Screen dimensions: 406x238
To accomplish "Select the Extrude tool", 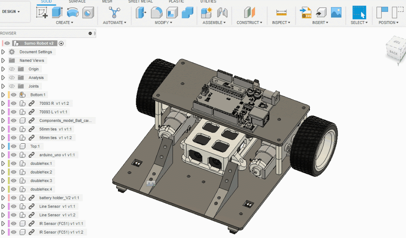I will [x=57, y=13].
